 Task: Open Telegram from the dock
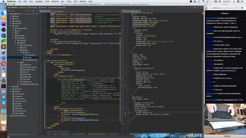[x=3, y=97]
